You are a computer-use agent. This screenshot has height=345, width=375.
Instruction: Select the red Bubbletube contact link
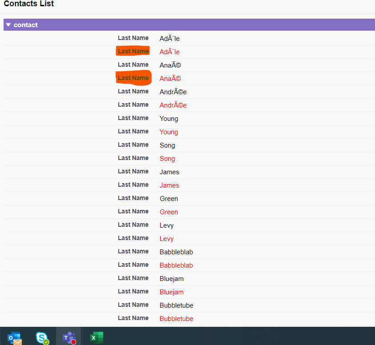click(x=176, y=318)
